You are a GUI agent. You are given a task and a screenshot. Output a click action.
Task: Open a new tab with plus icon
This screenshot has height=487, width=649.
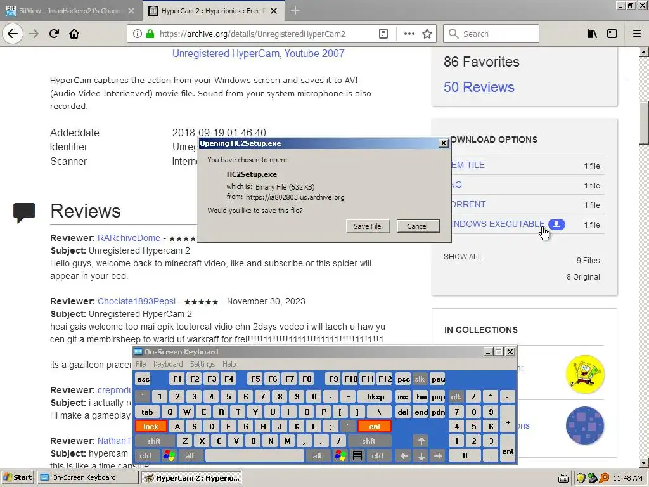click(x=295, y=11)
